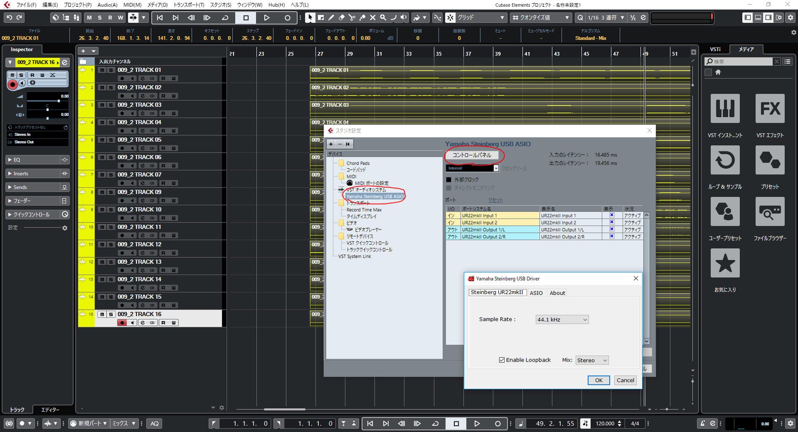Open the MixConsole from toolbar

pyautogui.click(x=76, y=18)
